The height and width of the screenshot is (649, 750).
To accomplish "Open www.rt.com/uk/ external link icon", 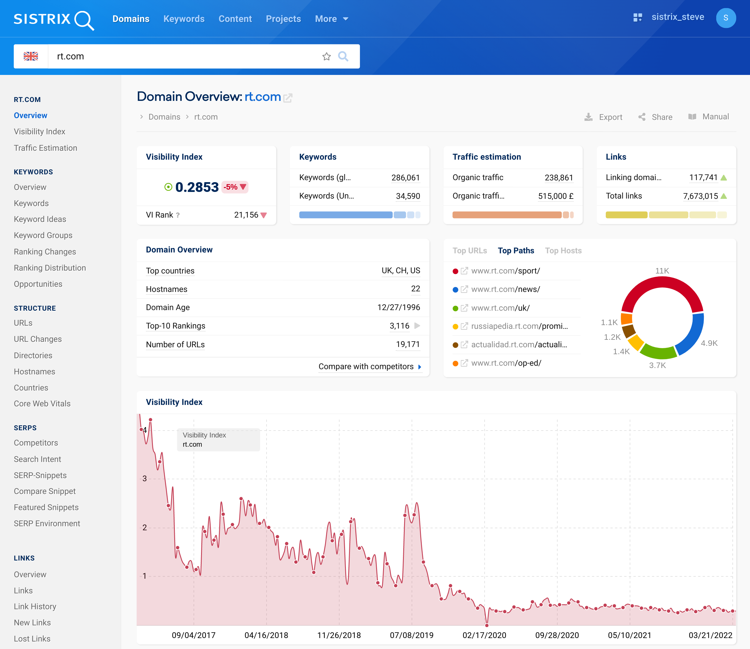I will point(464,308).
